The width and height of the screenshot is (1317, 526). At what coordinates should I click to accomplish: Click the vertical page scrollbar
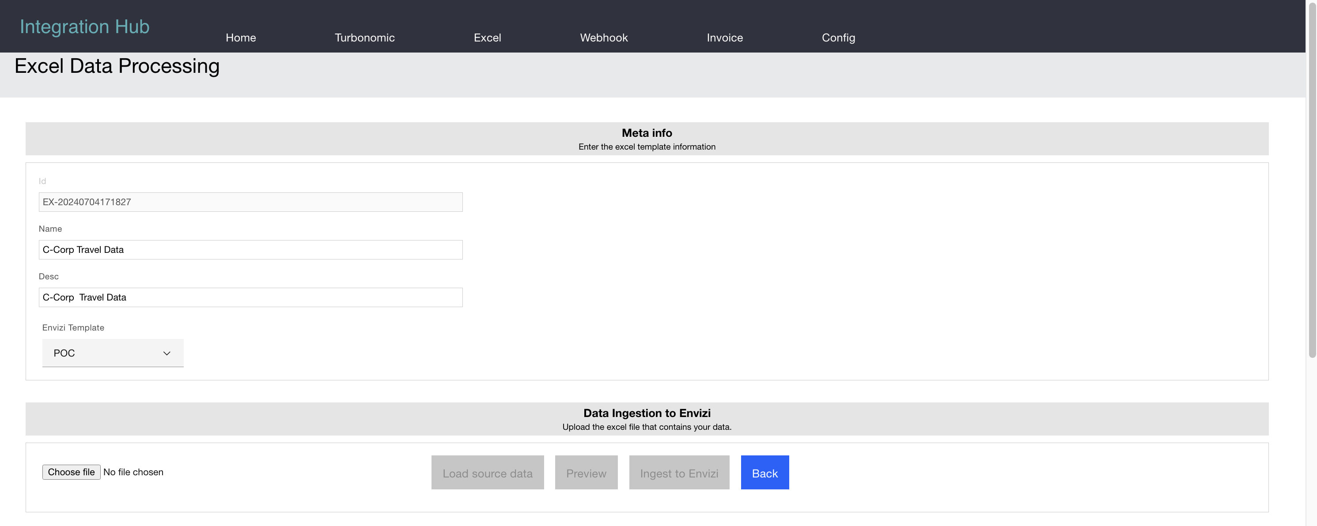(x=1312, y=179)
